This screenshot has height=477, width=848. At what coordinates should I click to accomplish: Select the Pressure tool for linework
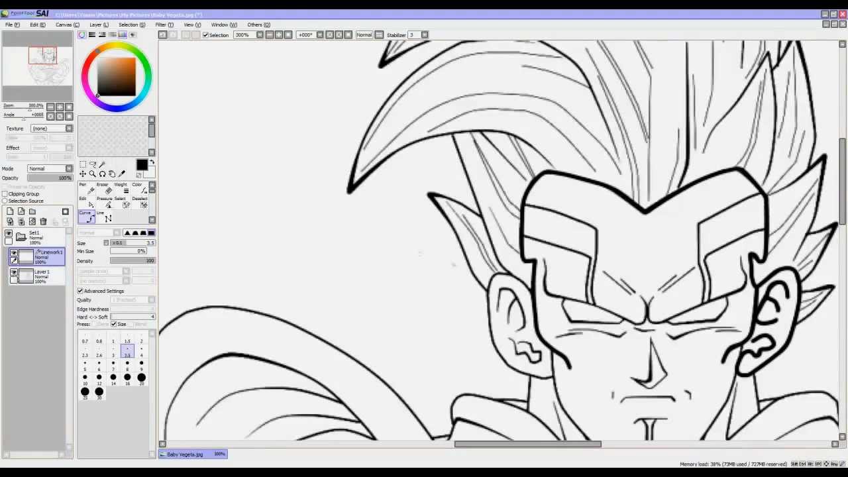[x=104, y=203]
